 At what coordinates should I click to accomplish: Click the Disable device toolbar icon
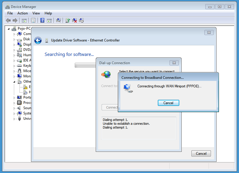(81, 20)
